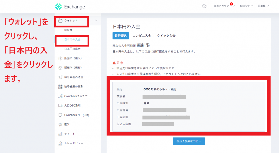
Task: Open 日本円の出金 in the sidebar
Action: 72,49
